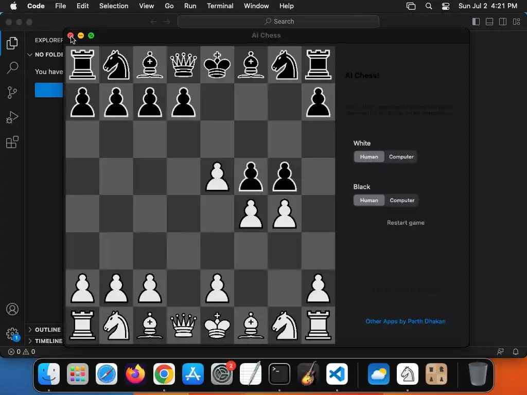Image resolution: width=527 pixels, height=395 pixels.
Task: Click the date and time in menu bar
Action: 488,6
